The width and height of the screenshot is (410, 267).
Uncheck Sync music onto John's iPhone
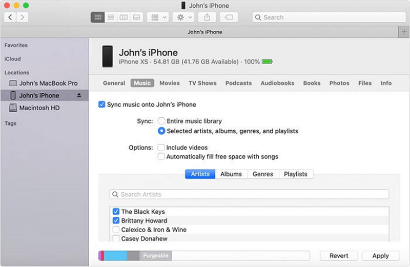[x=101, y=105]
